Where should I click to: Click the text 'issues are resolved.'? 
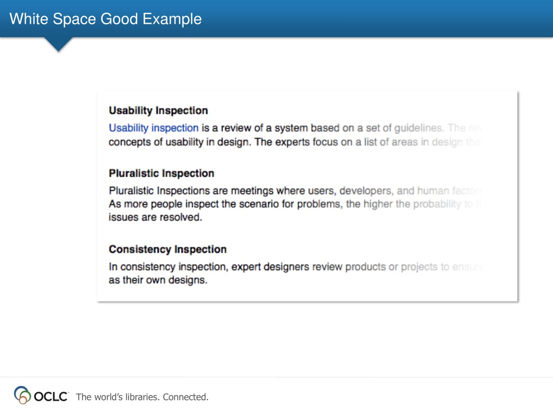(x=155, y=217)
